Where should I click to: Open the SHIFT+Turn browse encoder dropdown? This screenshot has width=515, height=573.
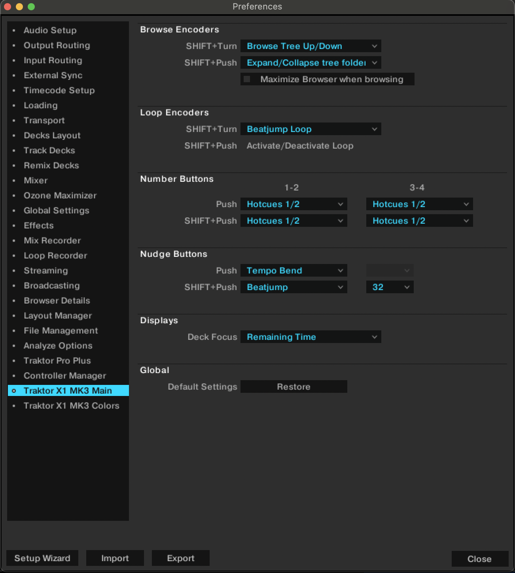tap(311, 46)
